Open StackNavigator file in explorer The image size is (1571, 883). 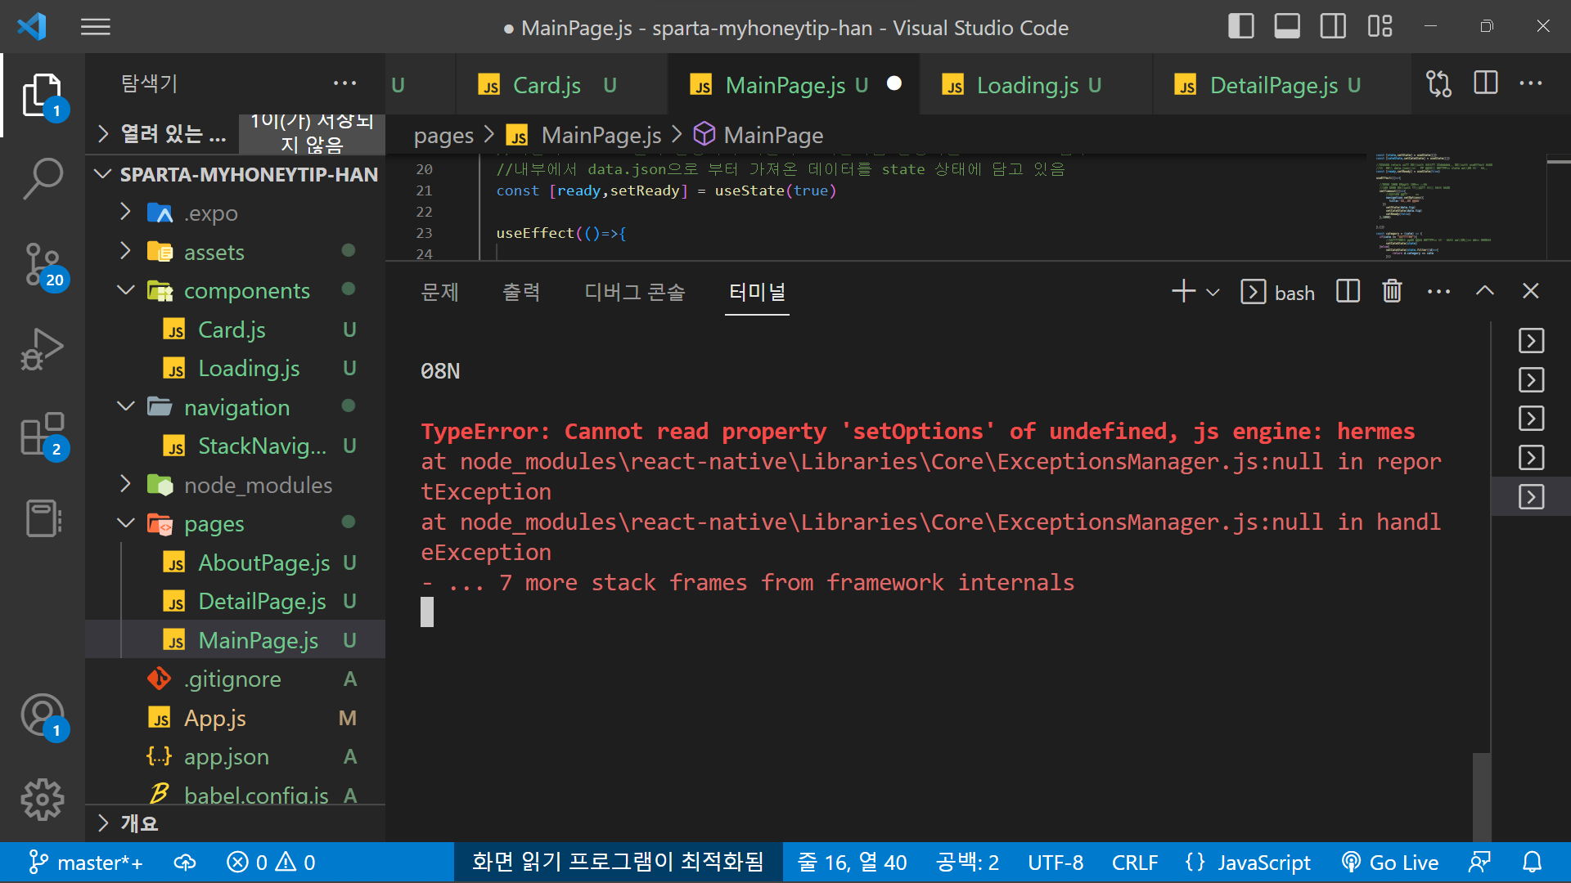click(x=236, y=446)
